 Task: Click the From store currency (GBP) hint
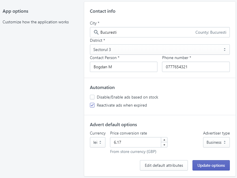133,152
